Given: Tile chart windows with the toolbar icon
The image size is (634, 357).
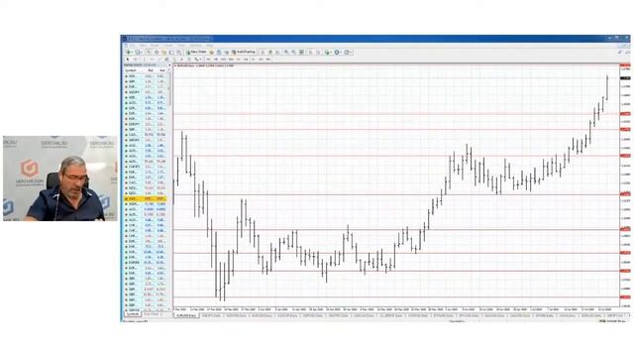Looking at the screenshot, I should tap(301, 52).
